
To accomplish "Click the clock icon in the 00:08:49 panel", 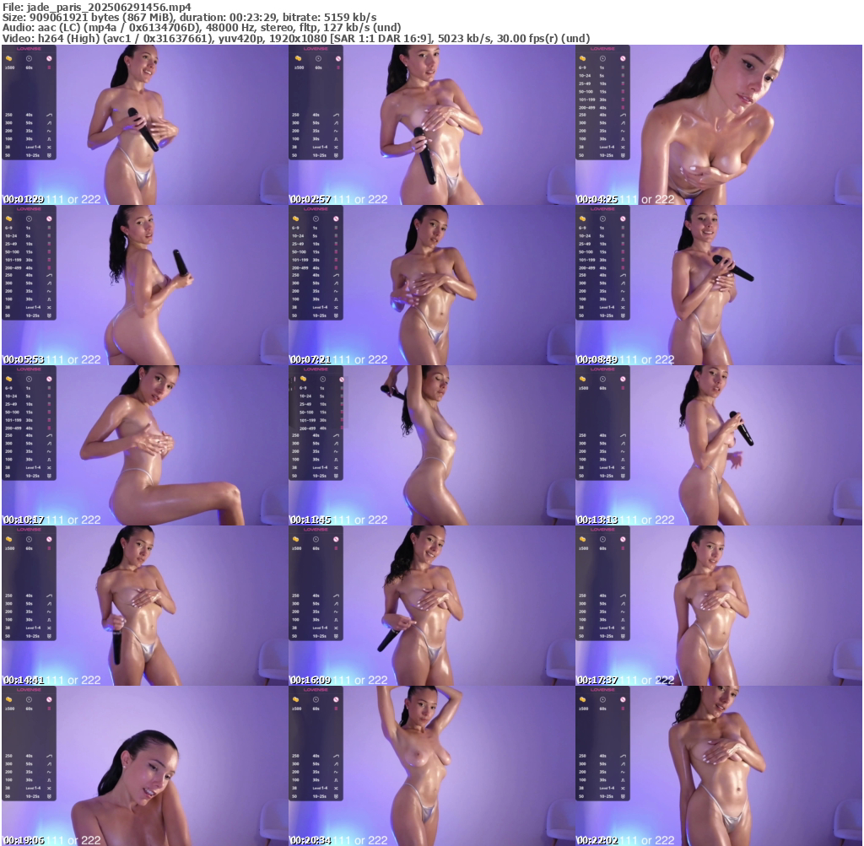I will tap(602, 218).
